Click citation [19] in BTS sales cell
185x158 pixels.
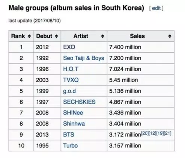pyautogui.click(x=160, y=133)
